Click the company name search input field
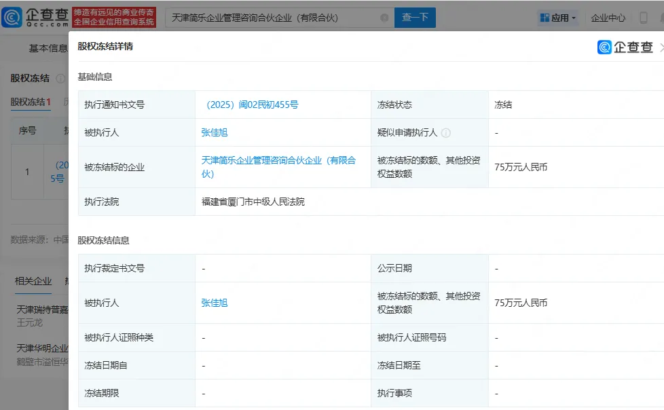Image resolution: width=664 pixels, height=410 pixels. [272, 18]
